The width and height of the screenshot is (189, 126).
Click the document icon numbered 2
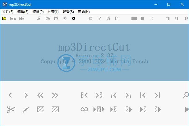click(108, 18)
